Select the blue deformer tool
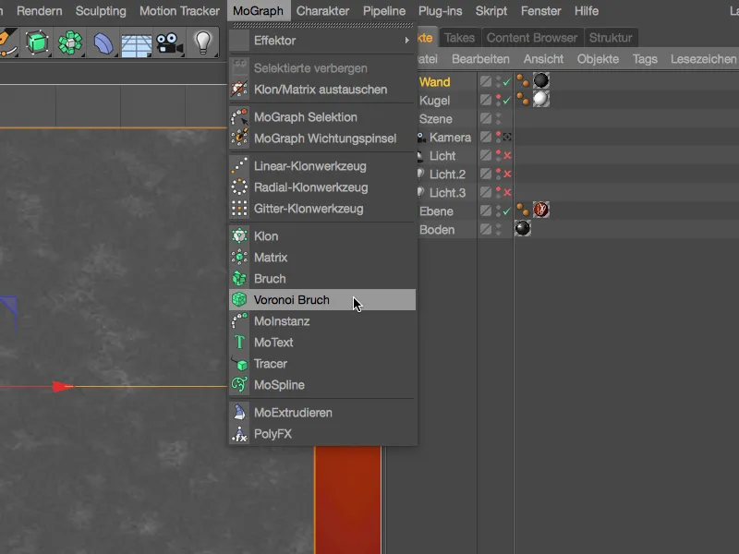This screenshot has width=739, height=554. pos(103,43)
